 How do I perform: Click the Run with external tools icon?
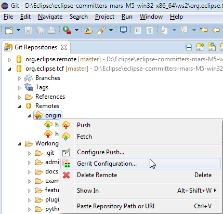coord(67,30)
